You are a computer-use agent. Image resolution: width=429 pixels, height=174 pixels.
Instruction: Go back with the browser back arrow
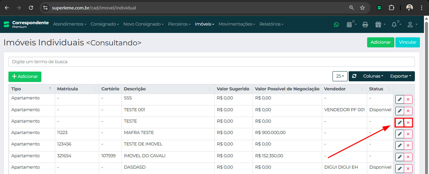(7, 8)
